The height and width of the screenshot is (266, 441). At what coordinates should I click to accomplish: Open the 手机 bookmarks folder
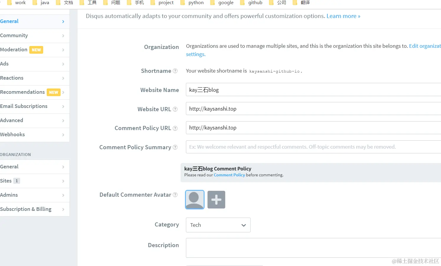click(136, 3)
